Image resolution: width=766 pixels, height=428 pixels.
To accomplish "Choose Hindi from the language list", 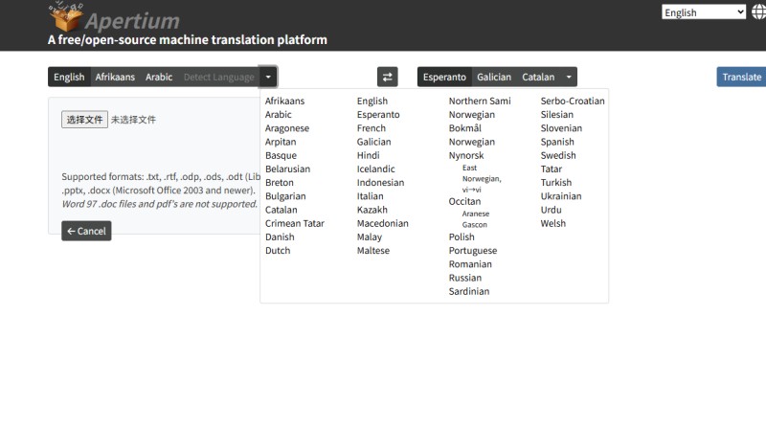I will 368,155.
